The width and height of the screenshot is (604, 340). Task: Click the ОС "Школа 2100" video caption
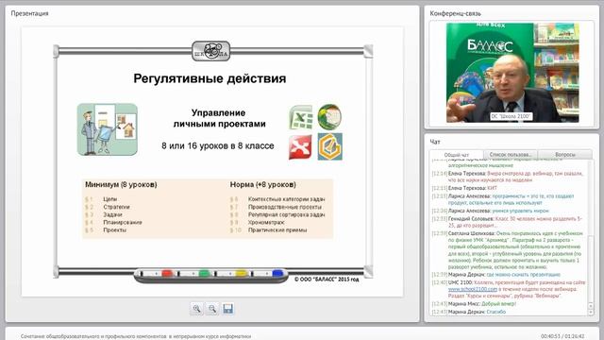point(511,116)
